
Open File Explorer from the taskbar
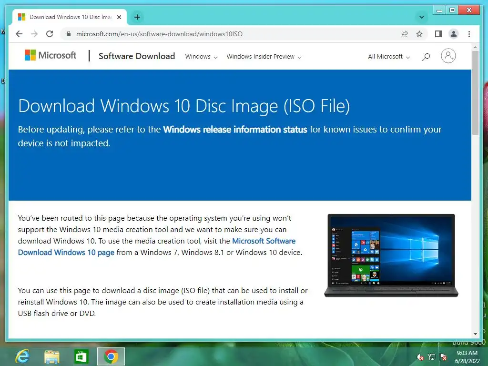click(x=51, y=356)
